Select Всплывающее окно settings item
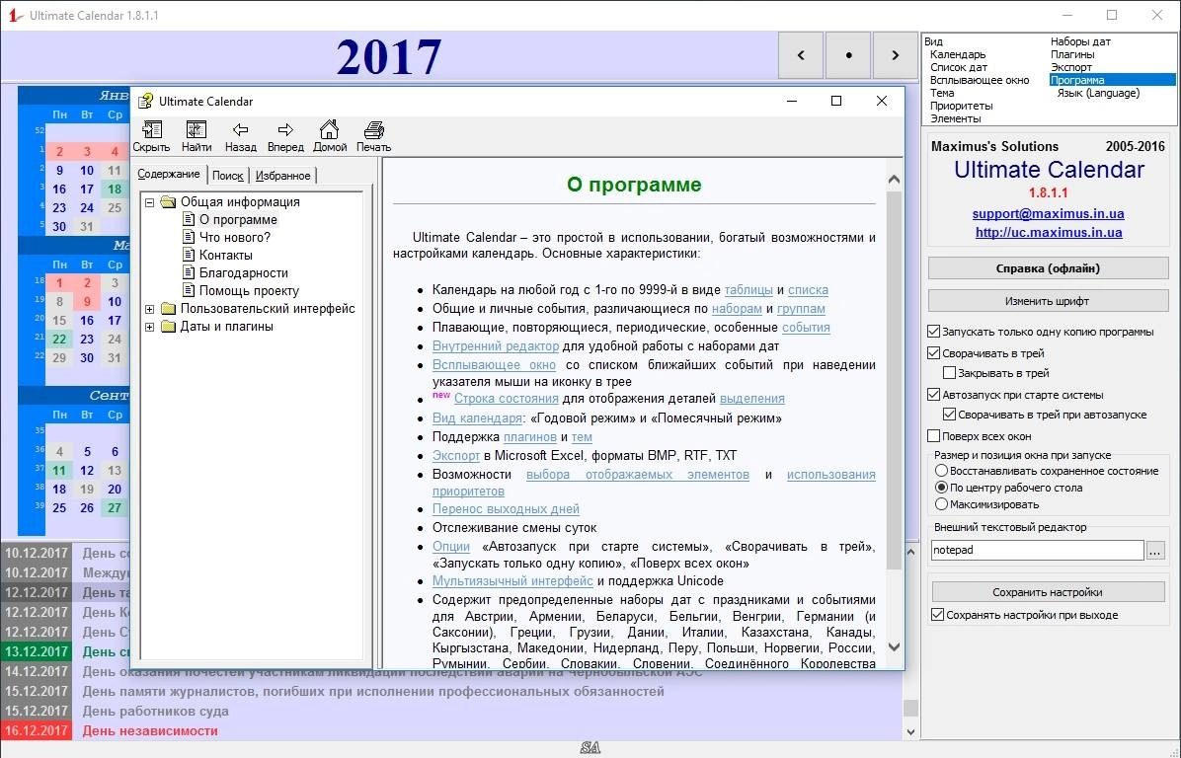The image size is (1181, 758). pos(980,80)
